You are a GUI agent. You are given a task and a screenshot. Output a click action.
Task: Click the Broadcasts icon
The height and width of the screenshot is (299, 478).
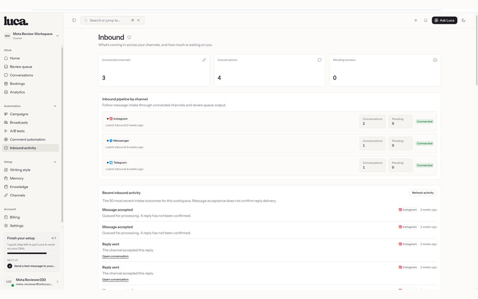click(x=6, y=123)
